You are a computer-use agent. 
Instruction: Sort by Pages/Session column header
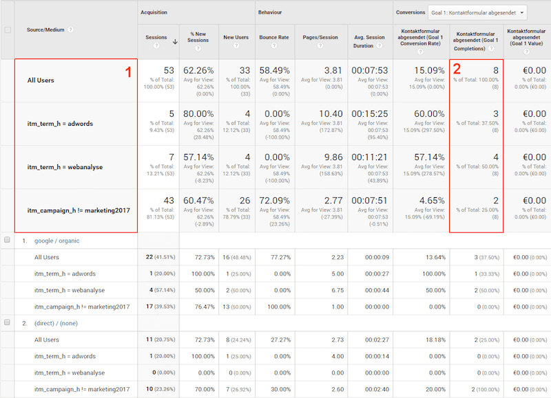click(320, 37)
